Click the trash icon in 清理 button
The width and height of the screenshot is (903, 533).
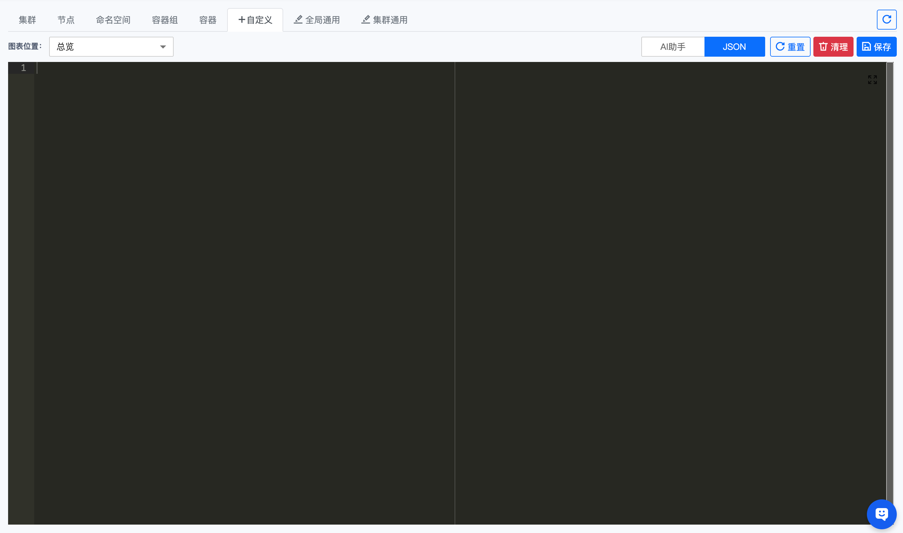pos(823,47)
